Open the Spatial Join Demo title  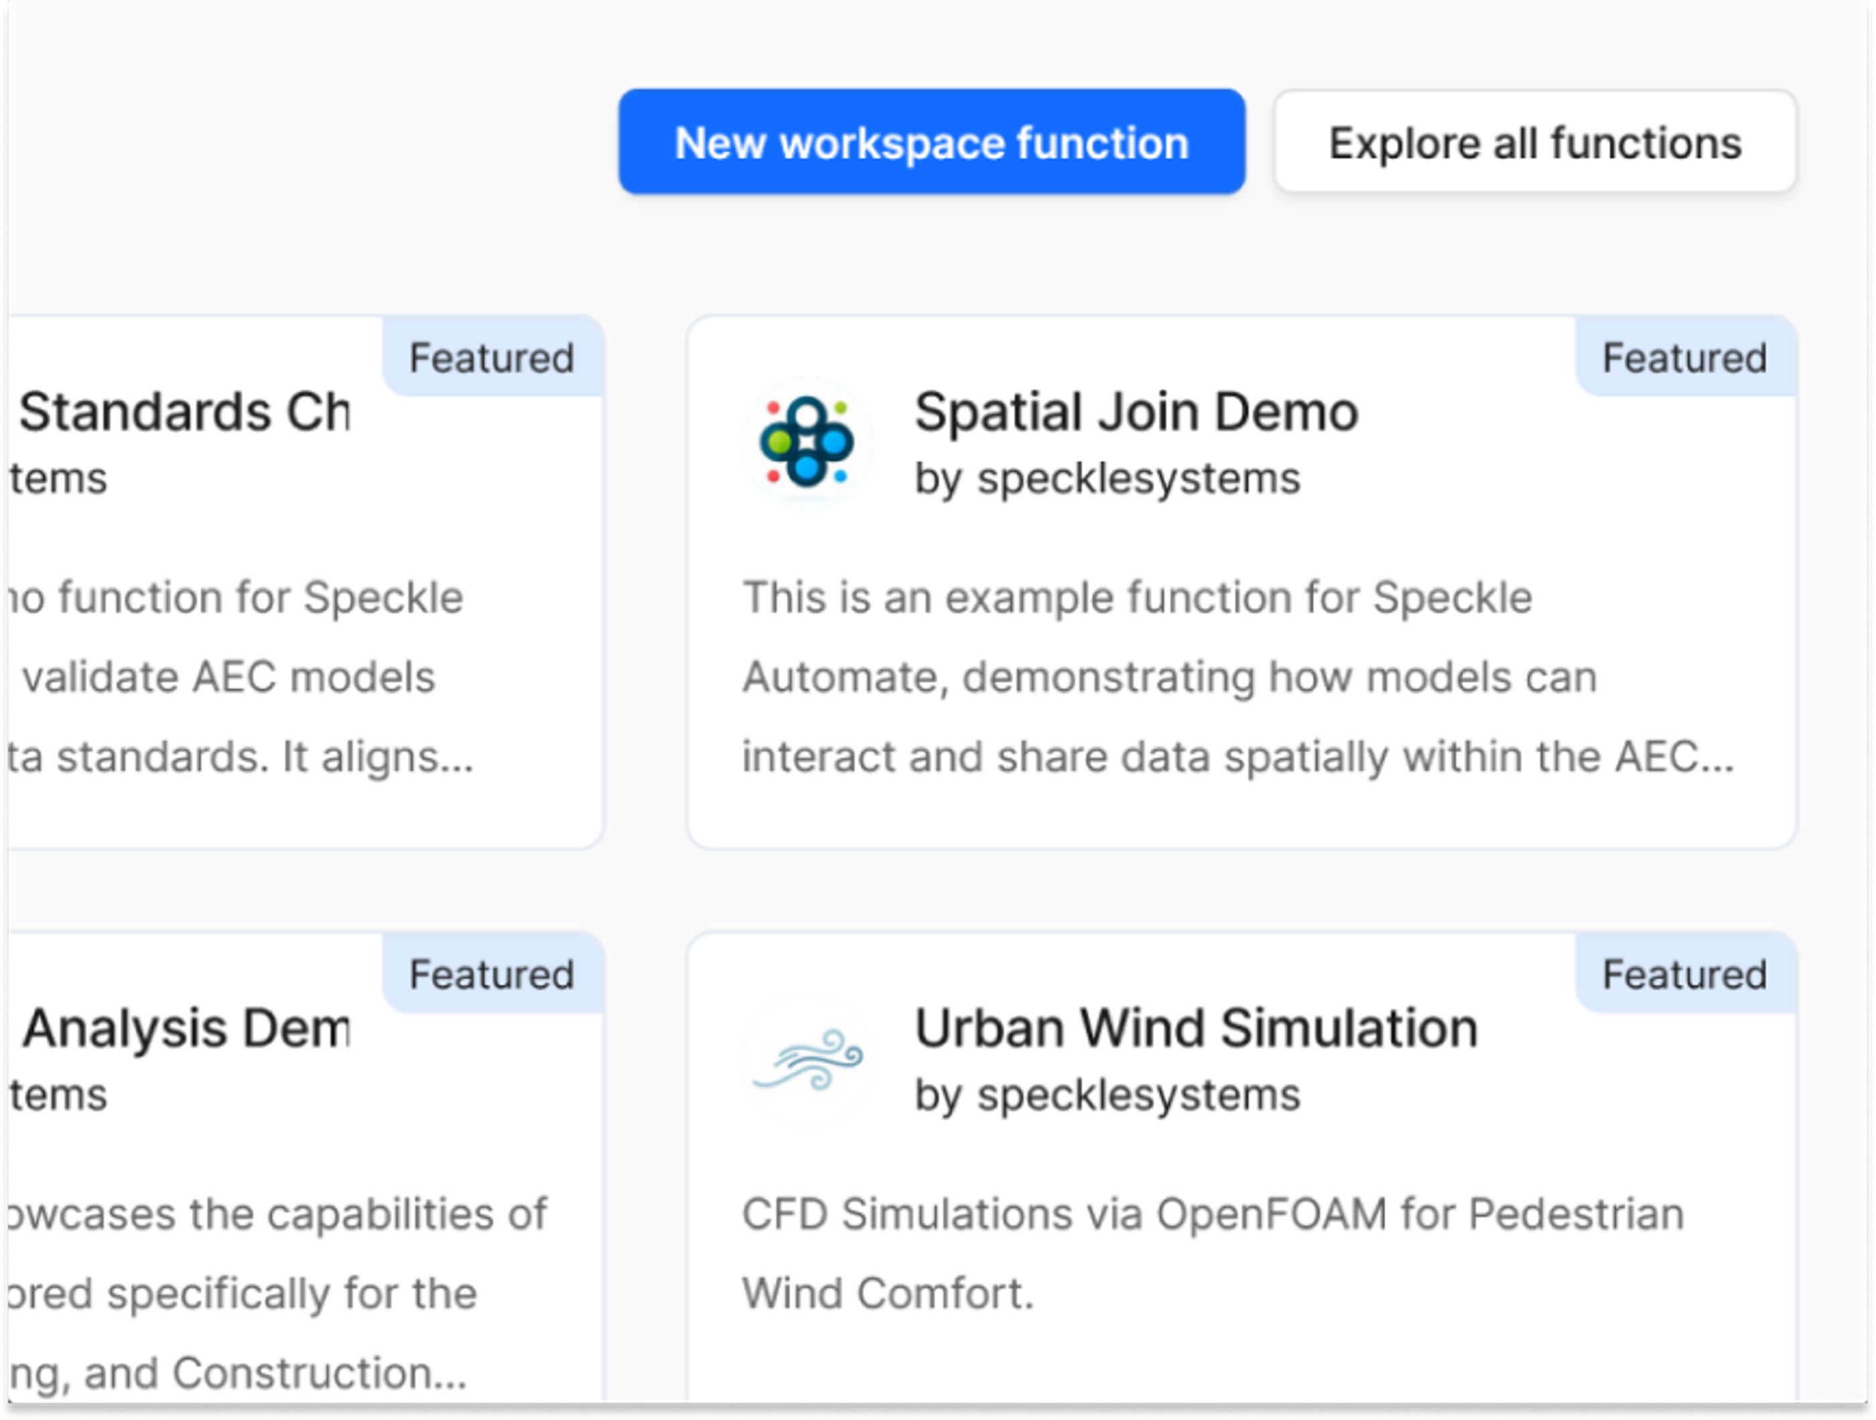click(x=1136, y=412)
